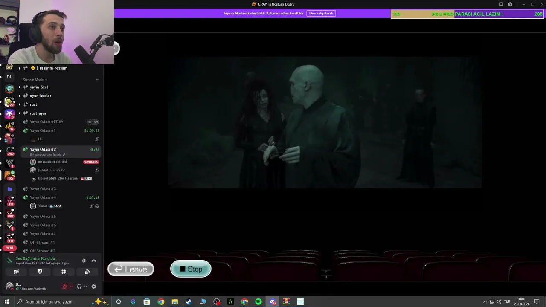Join voice channel Yayın Odası #6
Viewport: 546px width, 307px height.
click(61, 225)
